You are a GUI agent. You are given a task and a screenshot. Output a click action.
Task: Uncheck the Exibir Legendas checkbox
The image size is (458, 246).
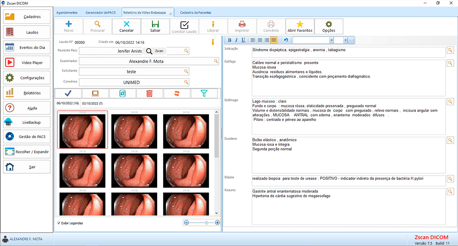59,223
